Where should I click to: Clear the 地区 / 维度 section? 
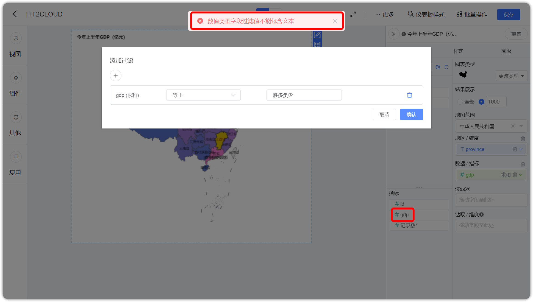523,139
